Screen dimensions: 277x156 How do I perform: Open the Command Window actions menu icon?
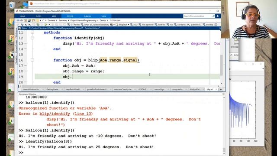[x=223, y=94]
